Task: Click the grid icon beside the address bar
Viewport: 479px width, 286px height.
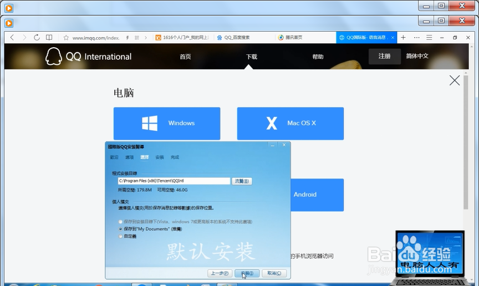Action: pos(137,38)
